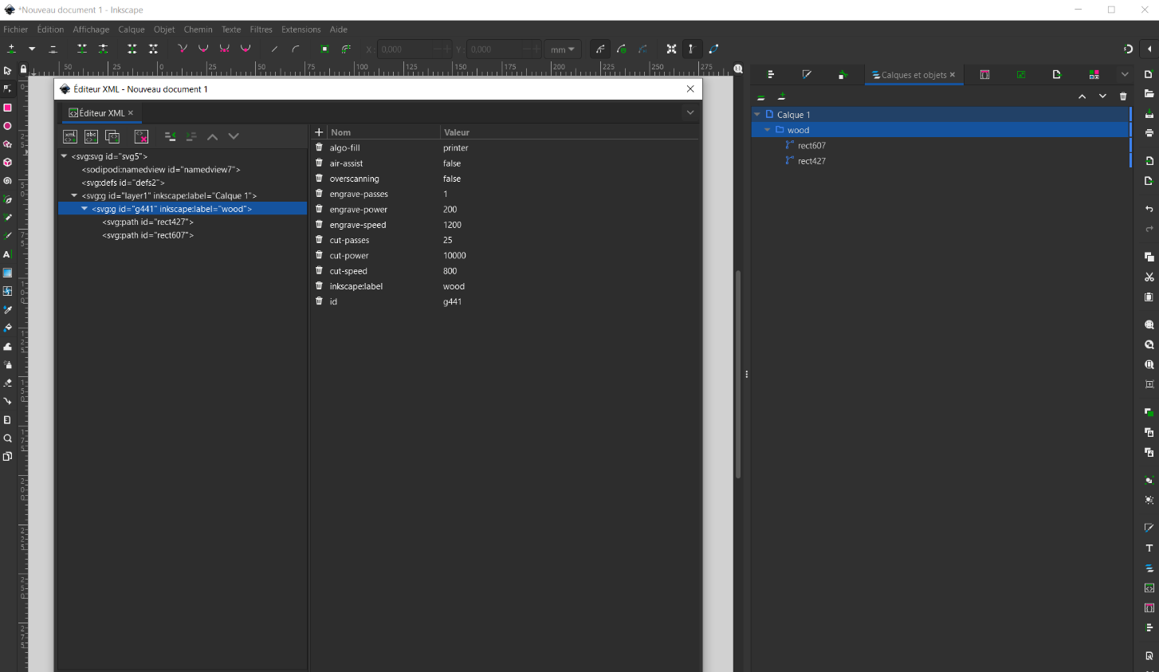Open the Chemin menu

point(198,29)
